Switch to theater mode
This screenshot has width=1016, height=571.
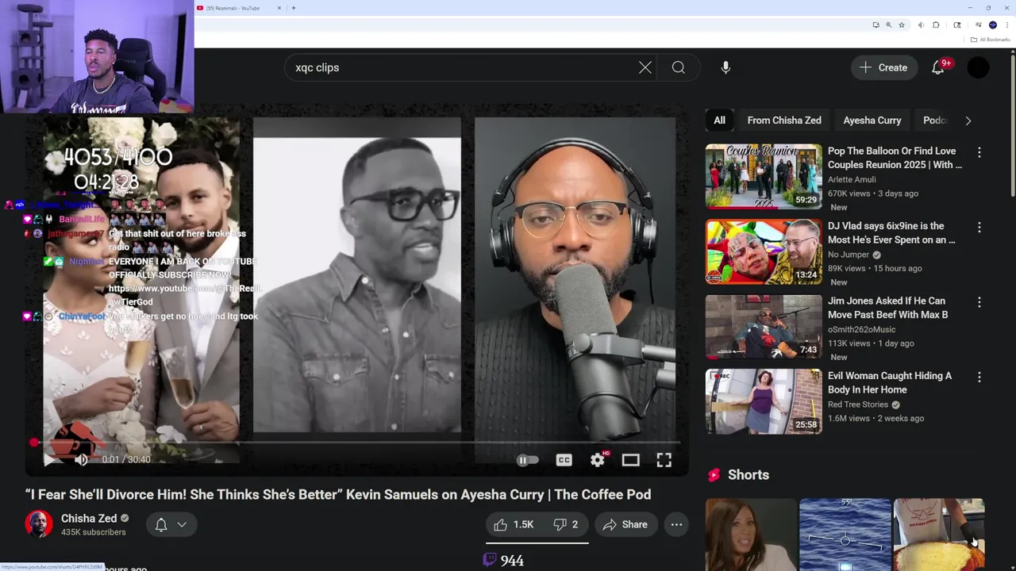point(630,460)
